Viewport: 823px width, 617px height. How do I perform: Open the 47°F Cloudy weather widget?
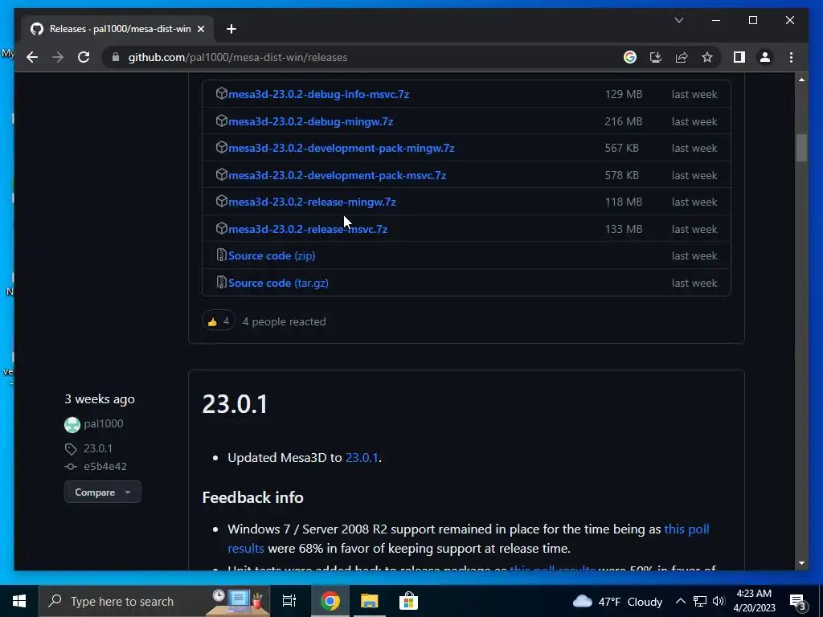pos(617,601)
